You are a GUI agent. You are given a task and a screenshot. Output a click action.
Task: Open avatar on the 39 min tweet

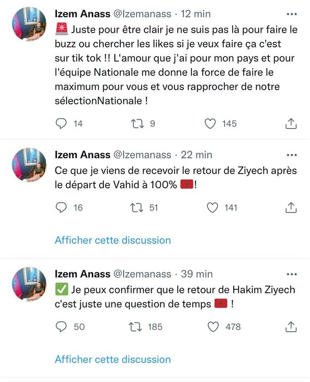(x=29, y=284)
